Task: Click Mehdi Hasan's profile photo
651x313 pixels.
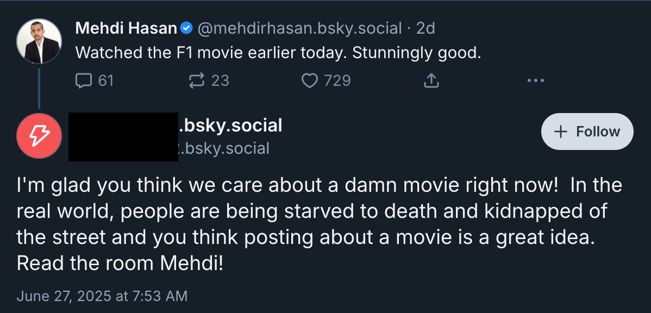Action: (39, 41)
